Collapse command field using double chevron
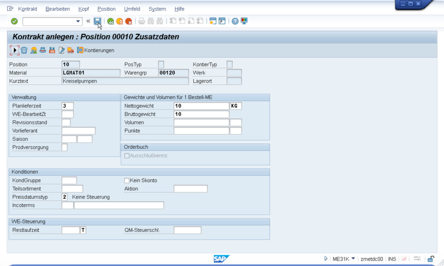The height and width of the screenshot is (266, 444). 88,21
